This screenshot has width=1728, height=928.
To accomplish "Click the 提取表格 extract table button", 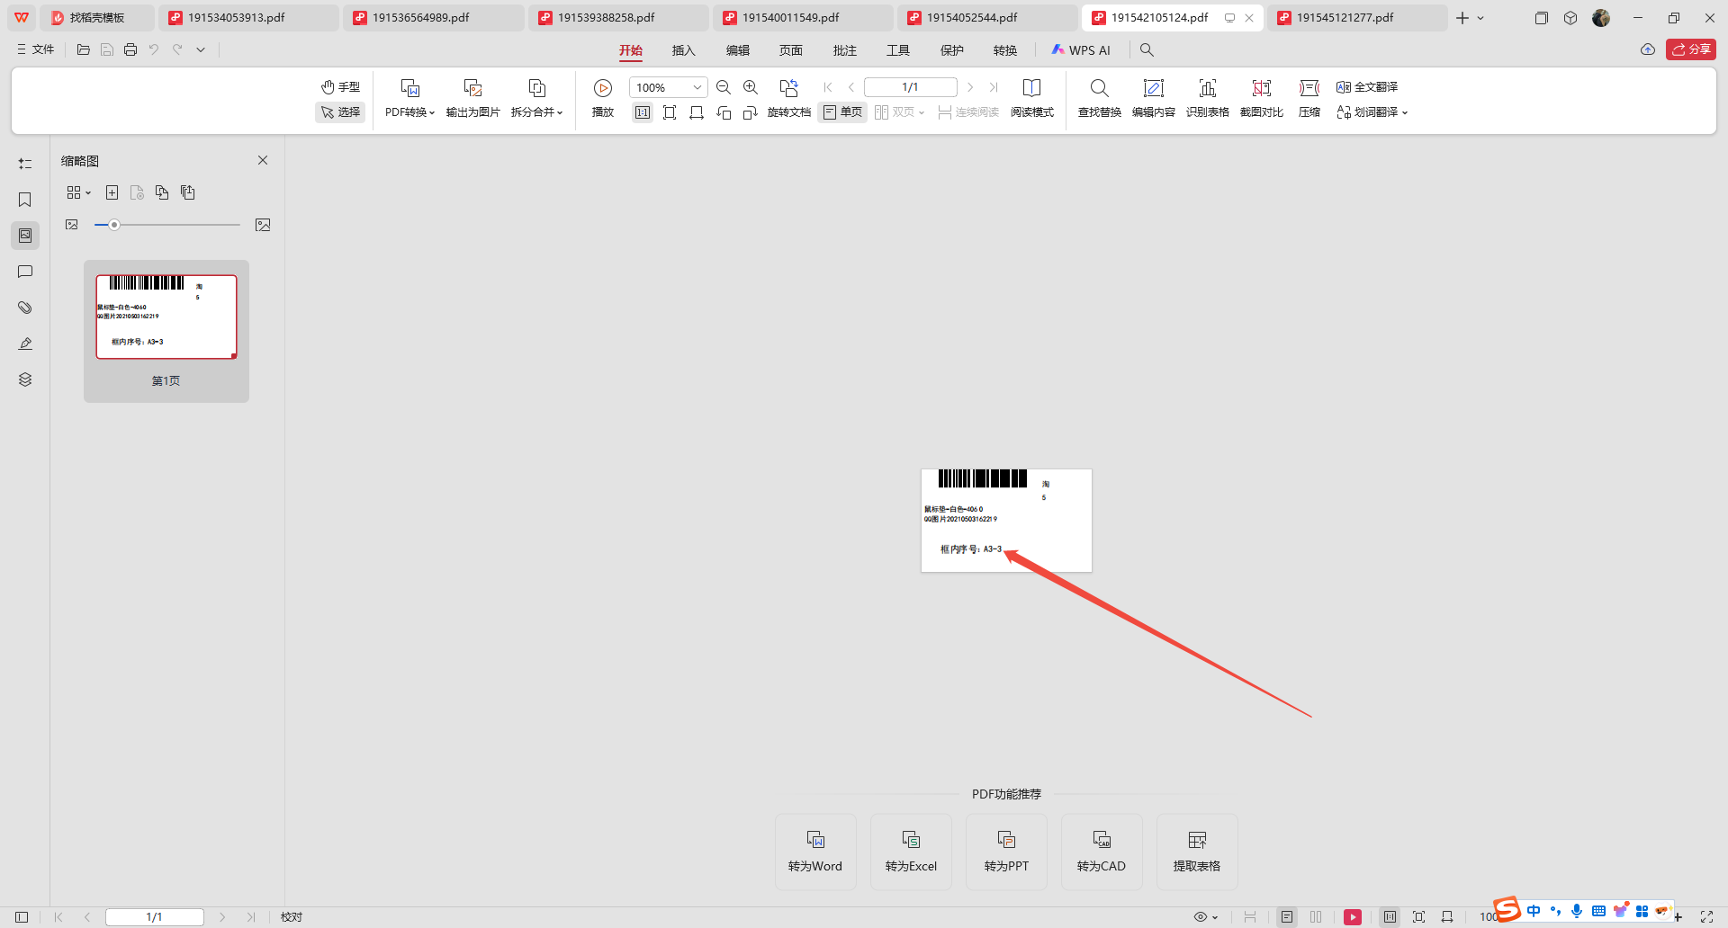I will [1197, 852].
